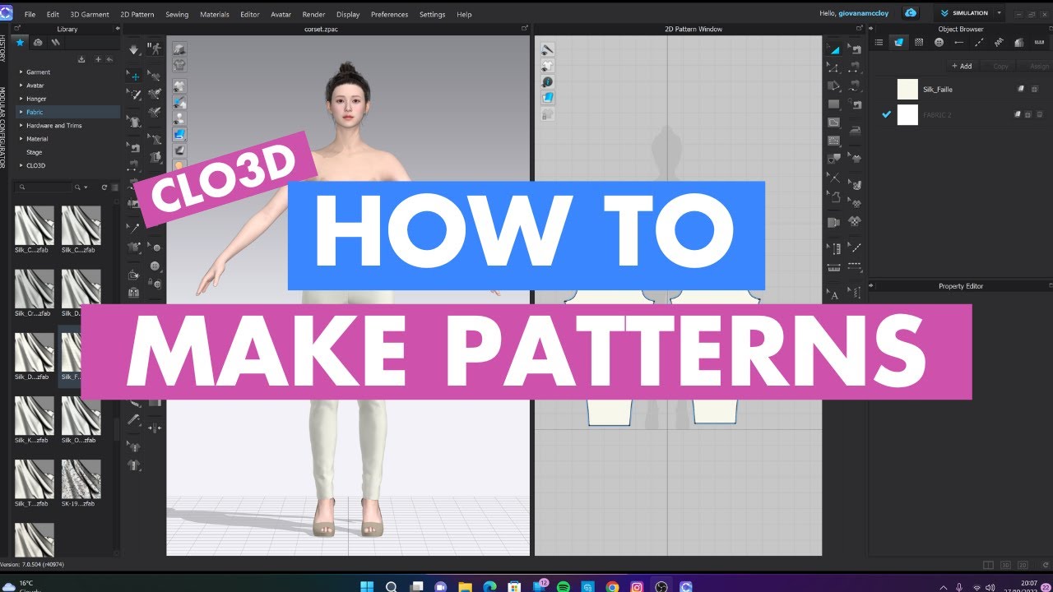Open the Puckering tab in Object Browser
This screenshot has width=1053, height=592.
click(x=999, y=42)
